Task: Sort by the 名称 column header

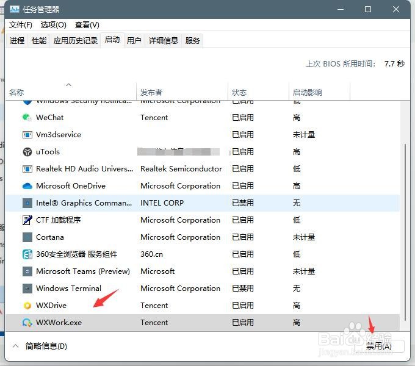Action: pyautogui.click(x=70, y=91)
